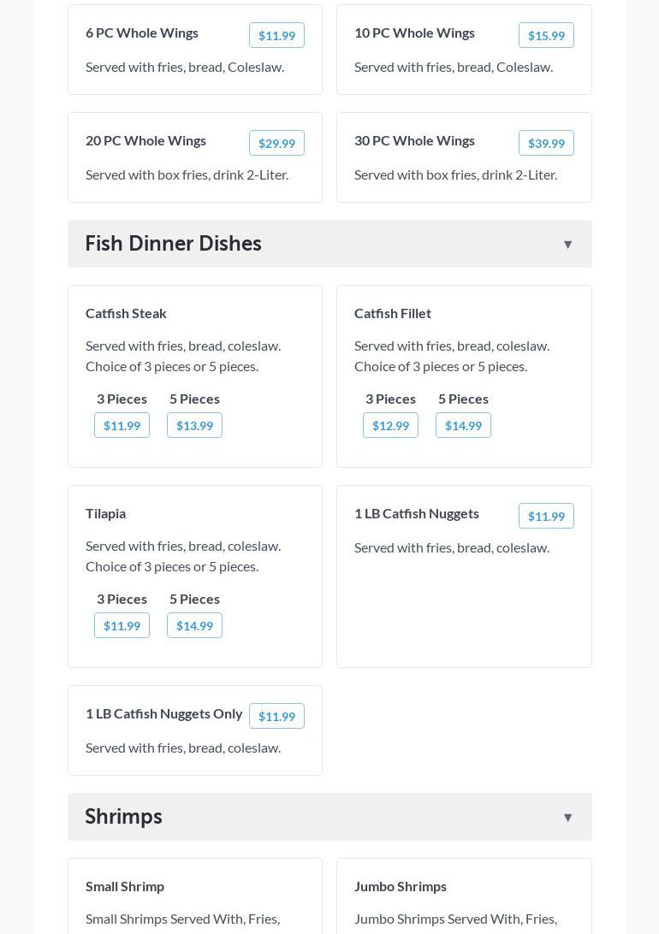Click the Shrimps section heading

124,816
